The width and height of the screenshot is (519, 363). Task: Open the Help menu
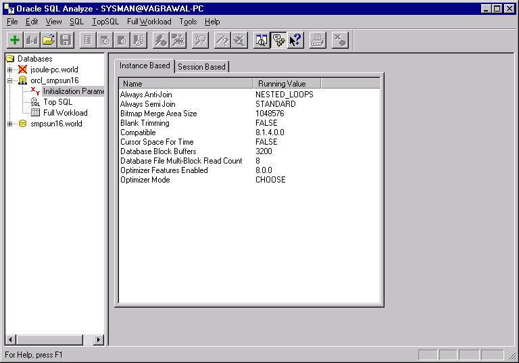pyautogui.click(x=212, y=22)
